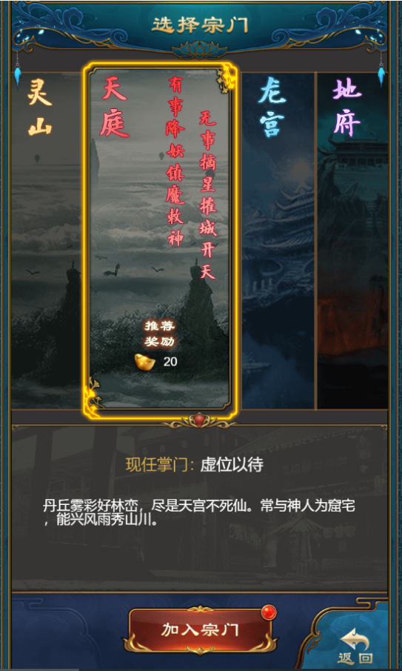Viewport: 402px width, 671px height.
Task: Select the 龙宫 sect card
Action: pyautogui.click(x=278, y=241)
